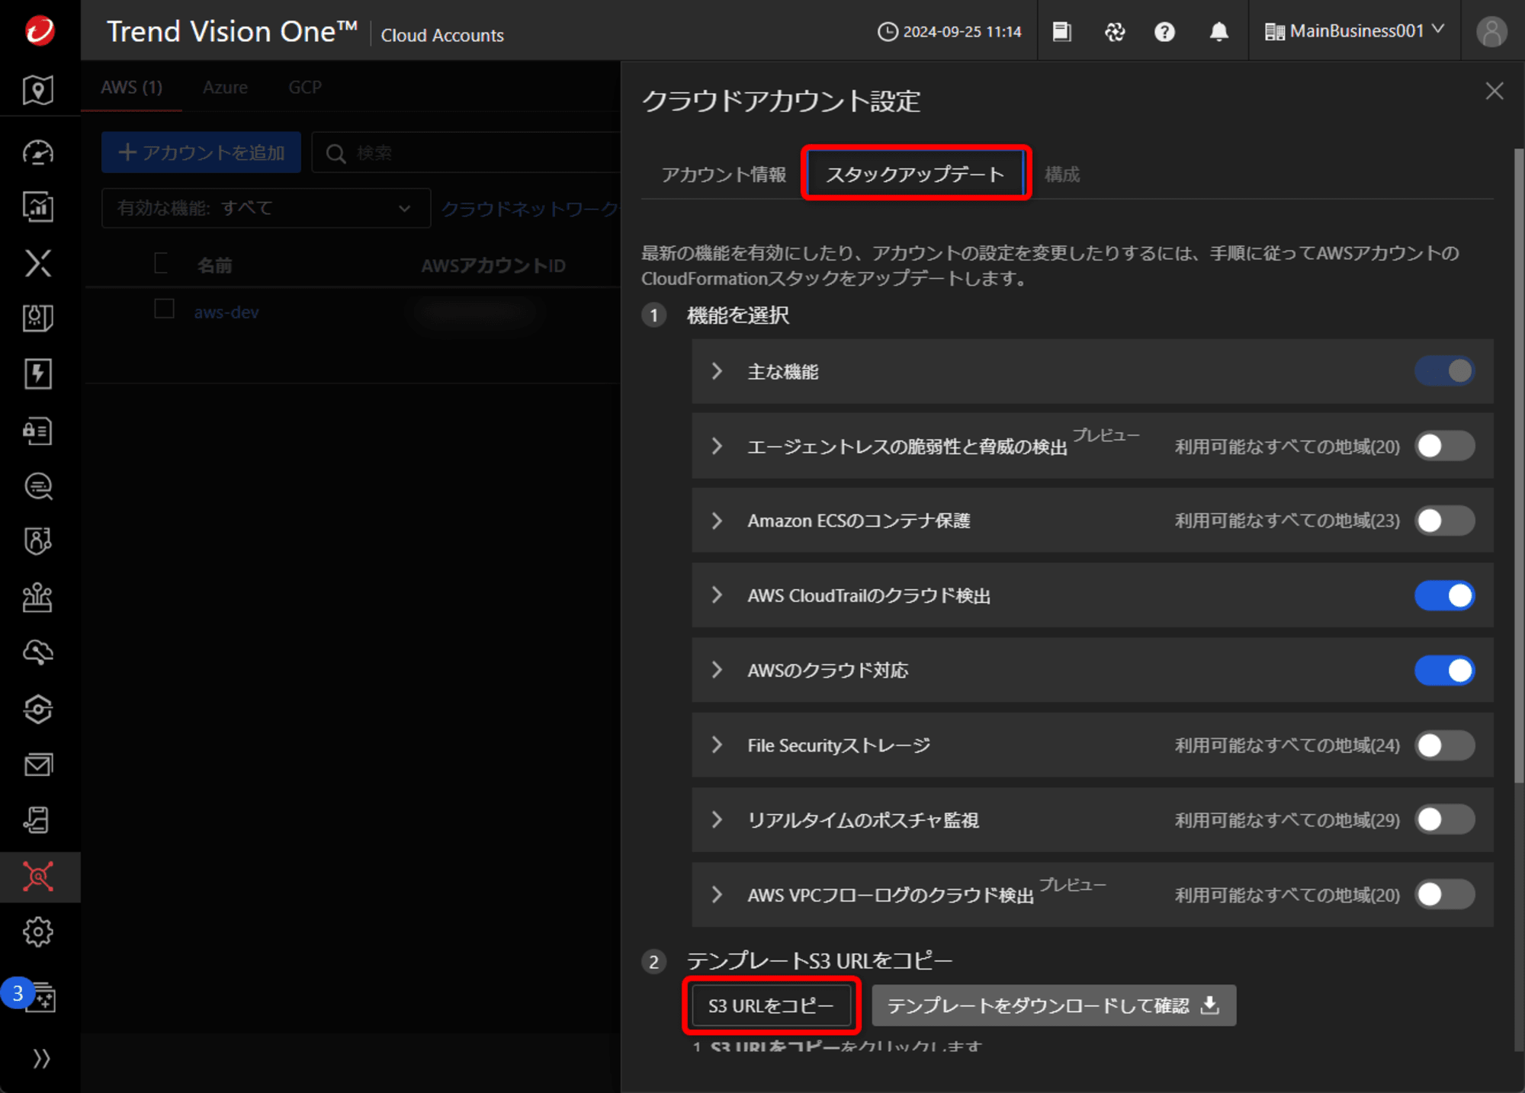1525x1093 pixels.
Task: Open the MainBusiness001 account dropdown
Action: click(x=1354, y=31)
